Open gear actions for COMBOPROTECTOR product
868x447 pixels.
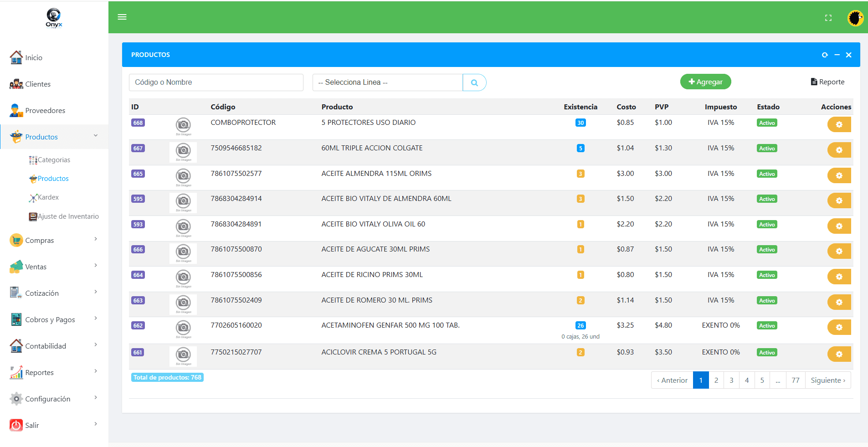[839, 124]
